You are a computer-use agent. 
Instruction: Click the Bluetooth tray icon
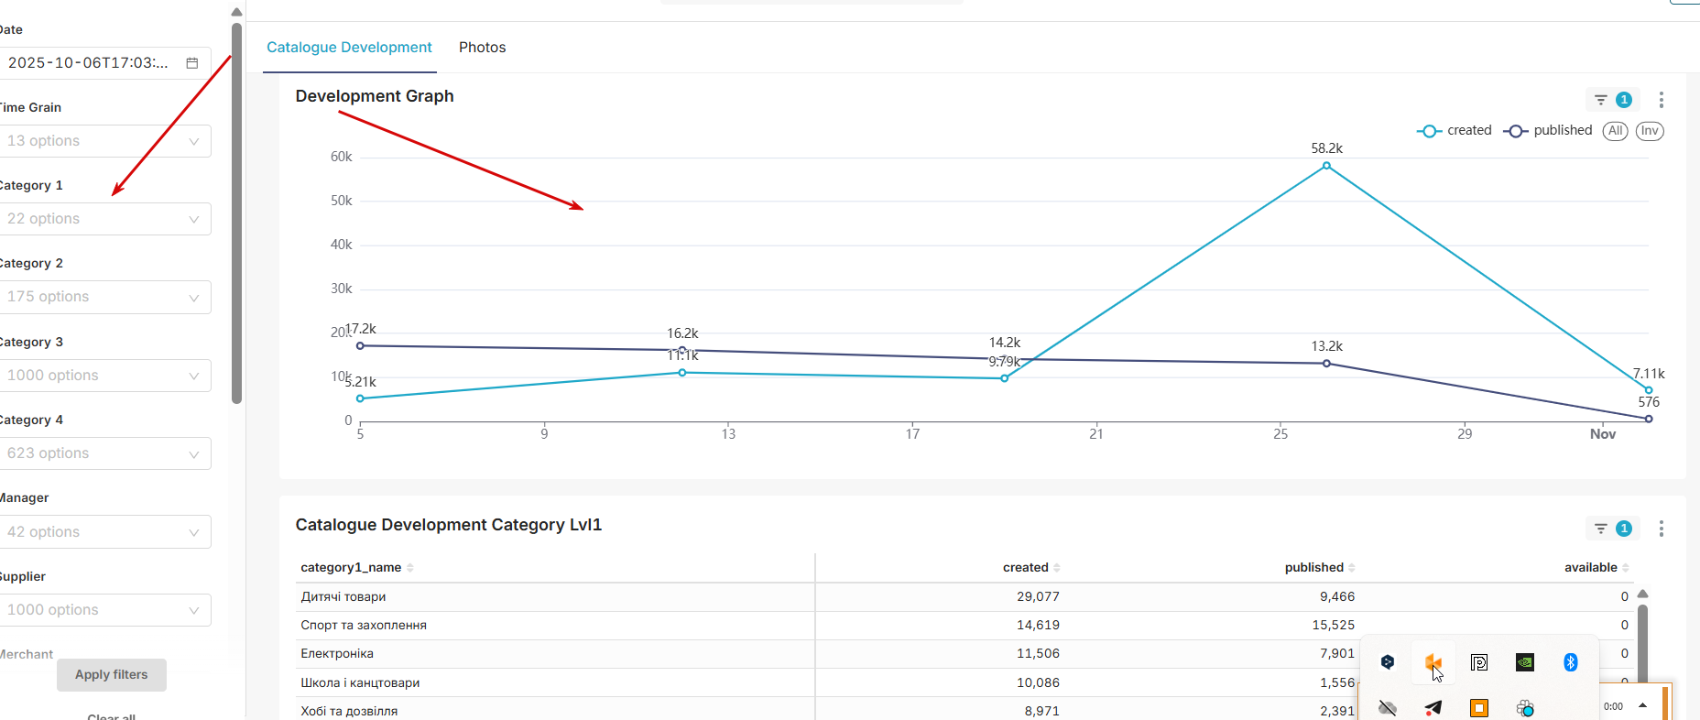1570,662
